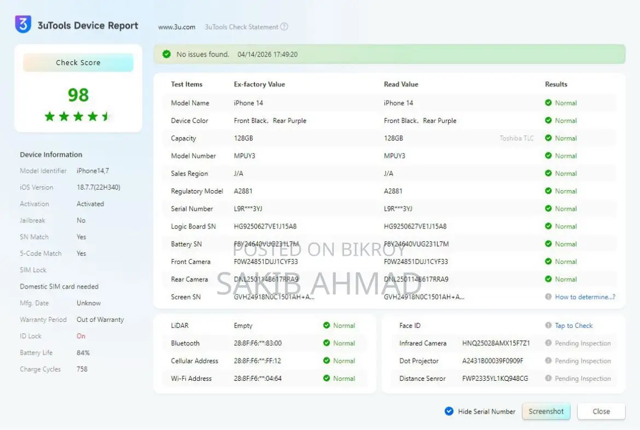Click the Normal check icon in Cellular Address row
The width and height of the screenshot is (640, 430).
(x=327, y=360)
